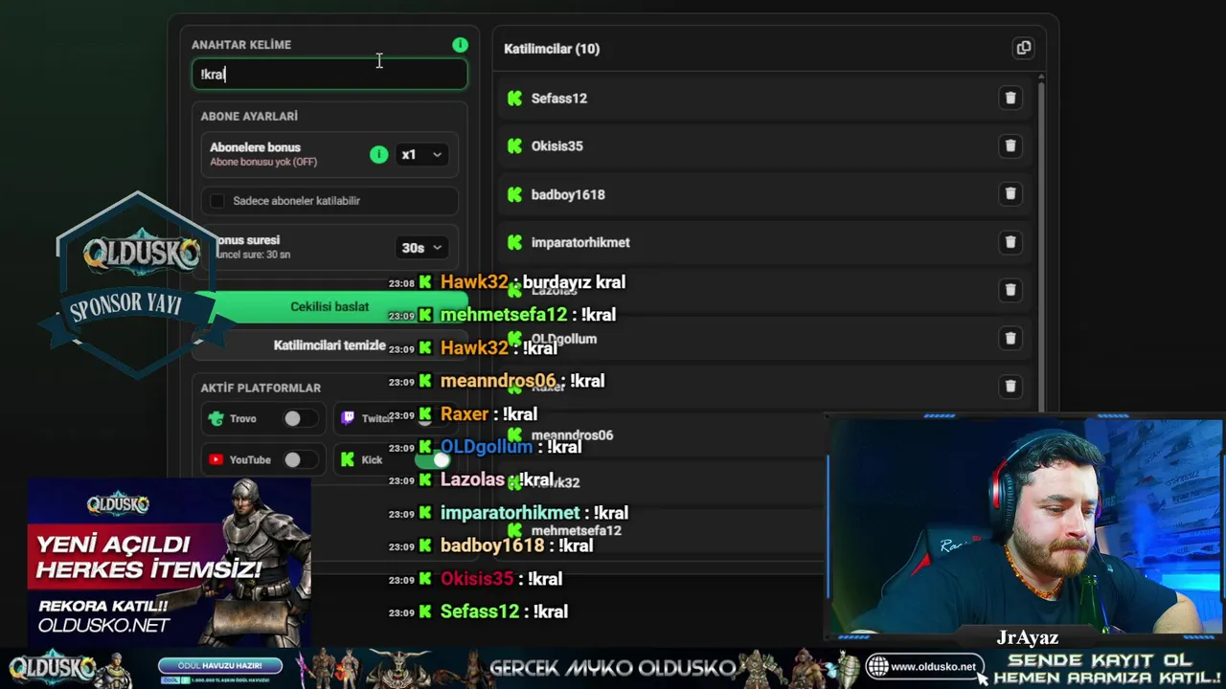
Task: Select participant name Okisis35 in list
Action: coord(557,145)
